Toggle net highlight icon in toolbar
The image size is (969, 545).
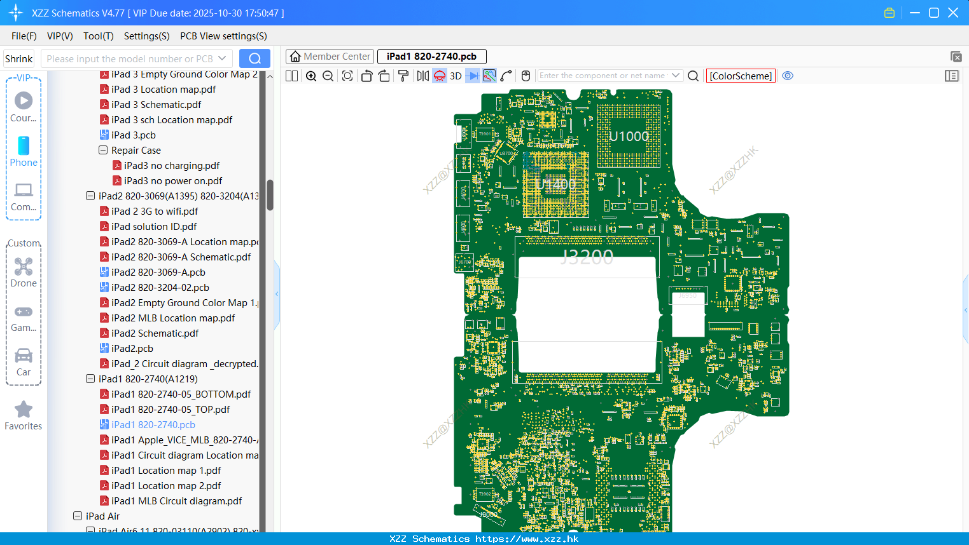[489, 76]
